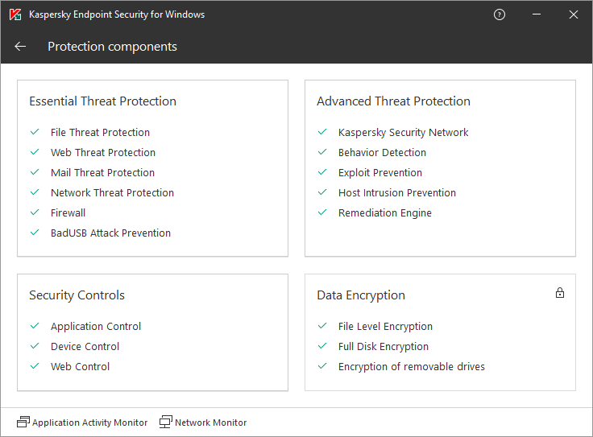Screen dimensions: 593x437
Task: Click the Network Monitor icon
Action: tap(166, 422)
